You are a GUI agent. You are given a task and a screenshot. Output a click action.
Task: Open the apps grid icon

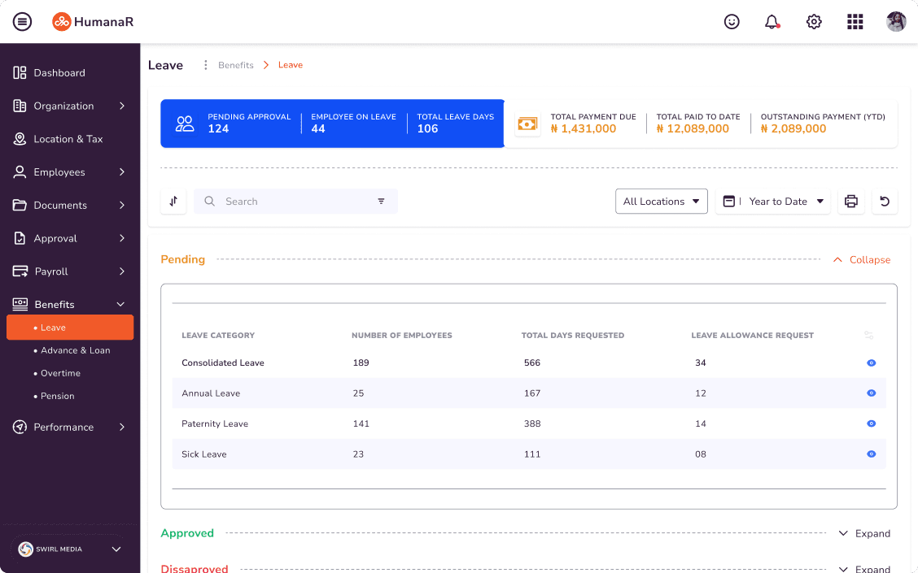(x=855, y=22)
